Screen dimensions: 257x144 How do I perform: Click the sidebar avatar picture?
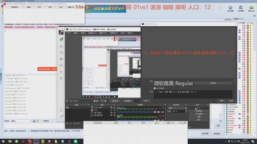pyautogui.click(x=61, y=33)
